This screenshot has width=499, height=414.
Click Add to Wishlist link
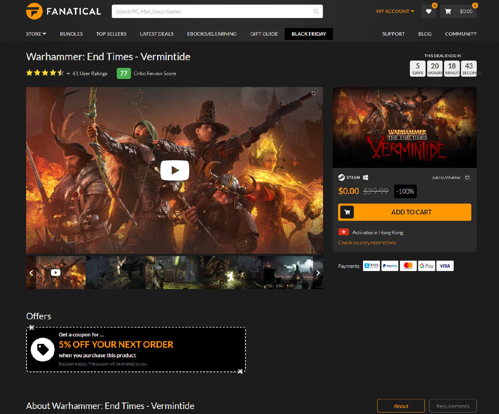[446, 177]
